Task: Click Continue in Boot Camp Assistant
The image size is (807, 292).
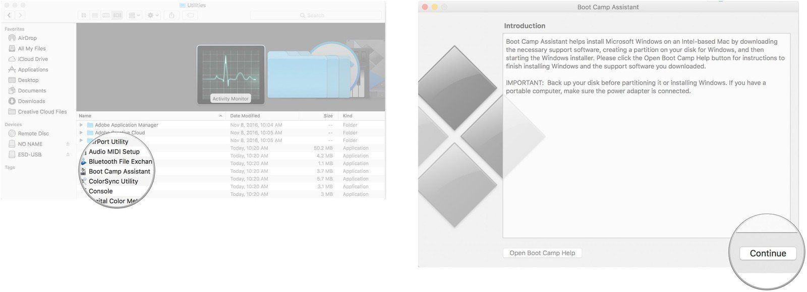Action: point(768,253)
